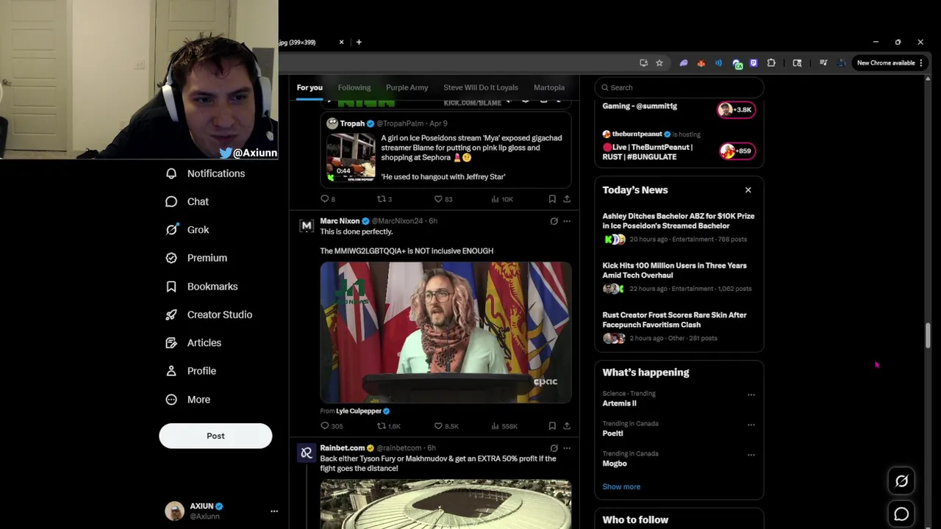Share the Marc Nixon post
Screen dimensions: 941x529
pos(567,426)
